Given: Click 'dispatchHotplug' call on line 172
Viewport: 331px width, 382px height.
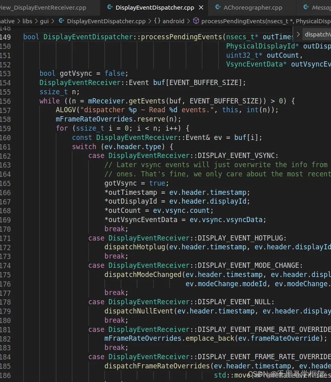Looking at the screenshot, I should tap(135, 247).
